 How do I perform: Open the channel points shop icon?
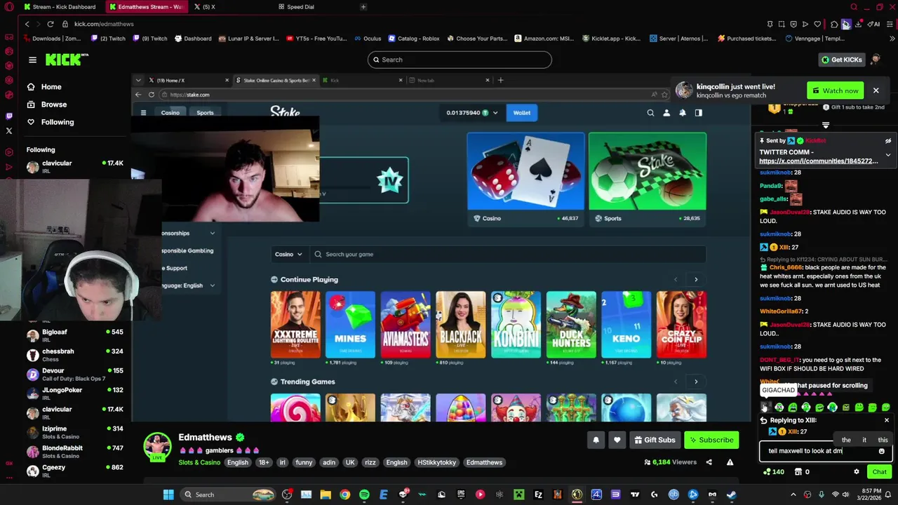coord(798,472)
